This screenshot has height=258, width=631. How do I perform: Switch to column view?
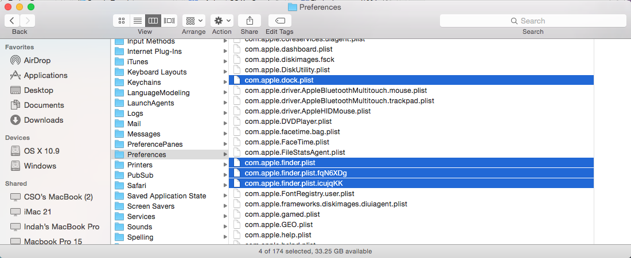click(153, 21)
